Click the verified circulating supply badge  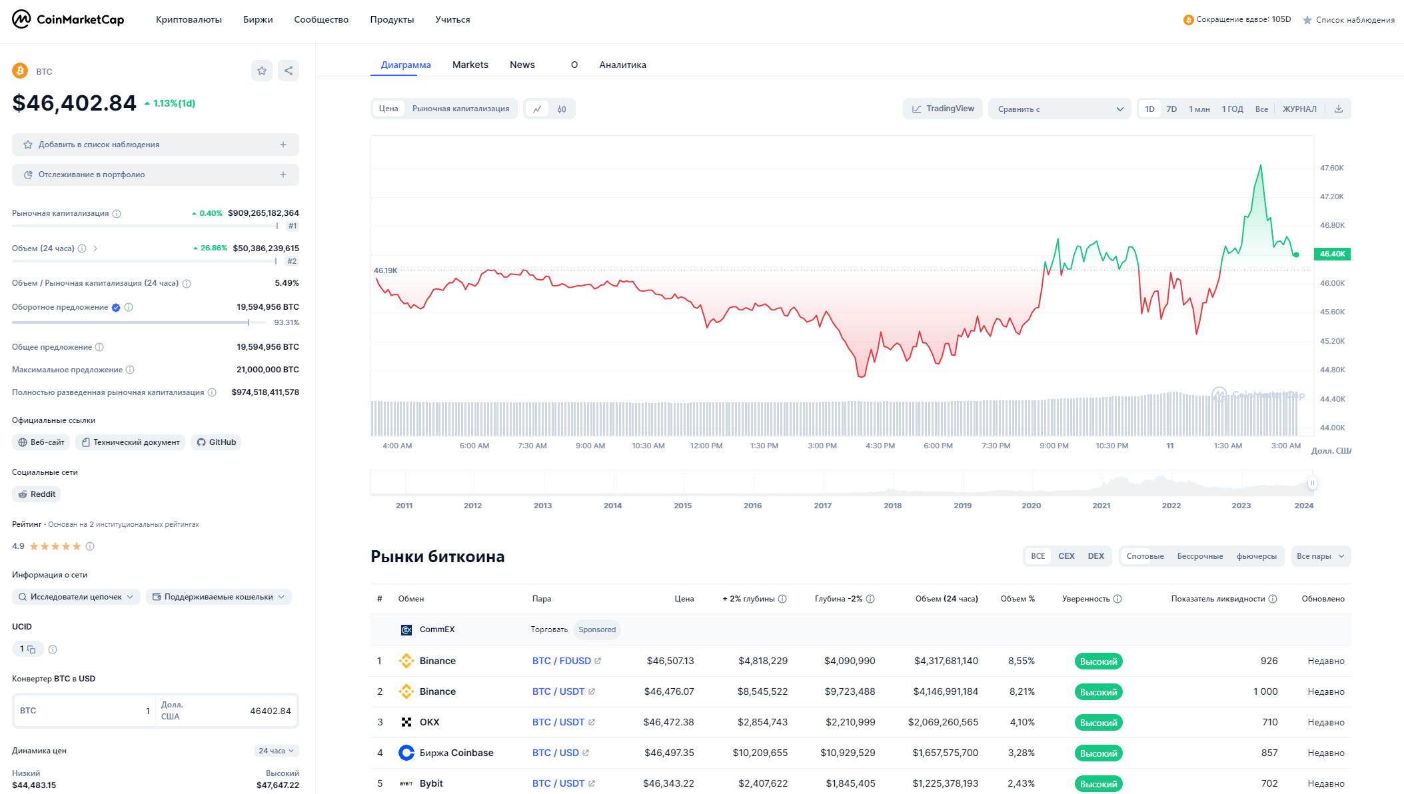coord(116,307)
